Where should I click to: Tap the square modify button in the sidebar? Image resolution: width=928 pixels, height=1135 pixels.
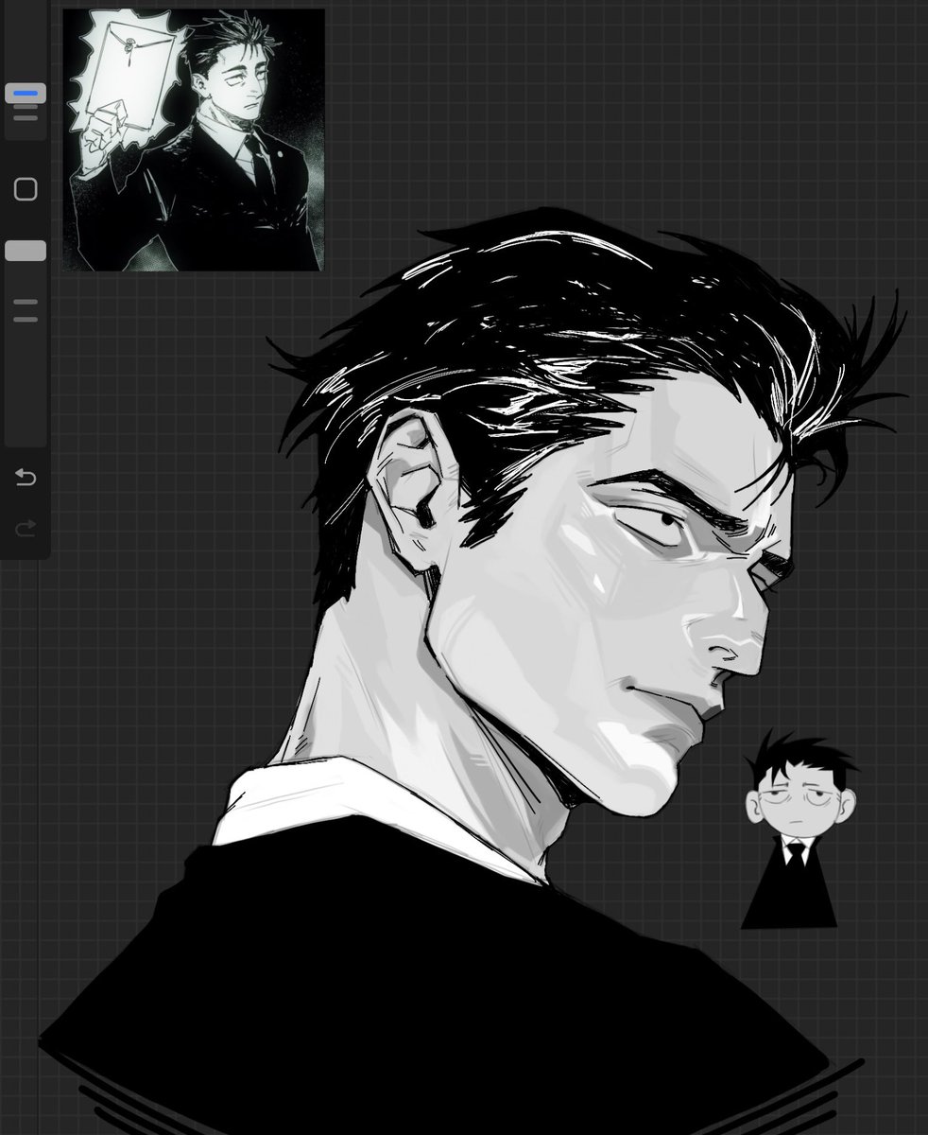click(x=26, y=189)
